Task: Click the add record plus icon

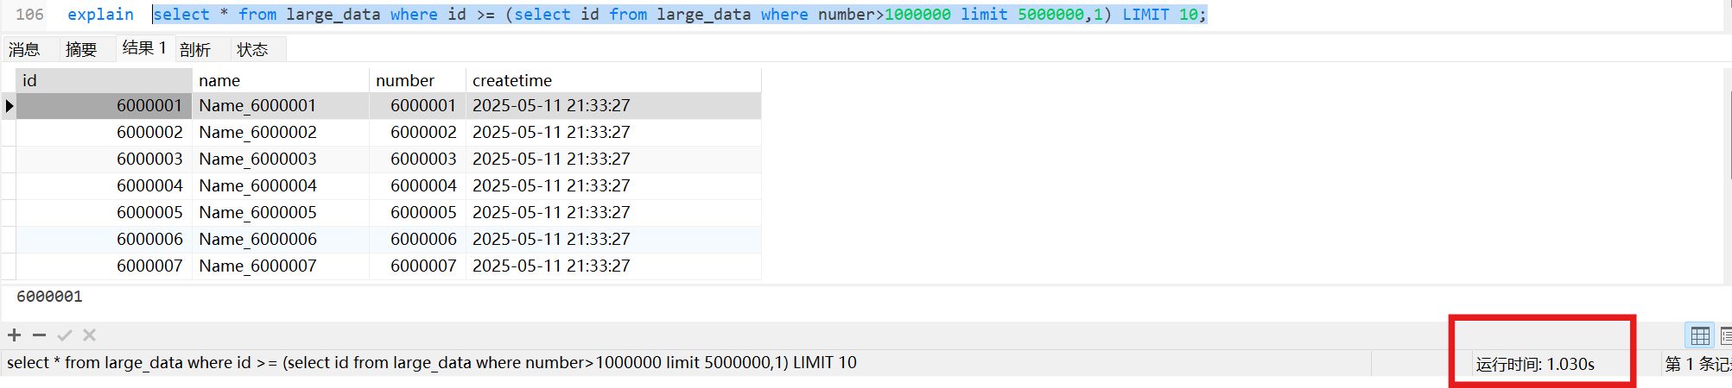Action: click(x=14, y=335)
